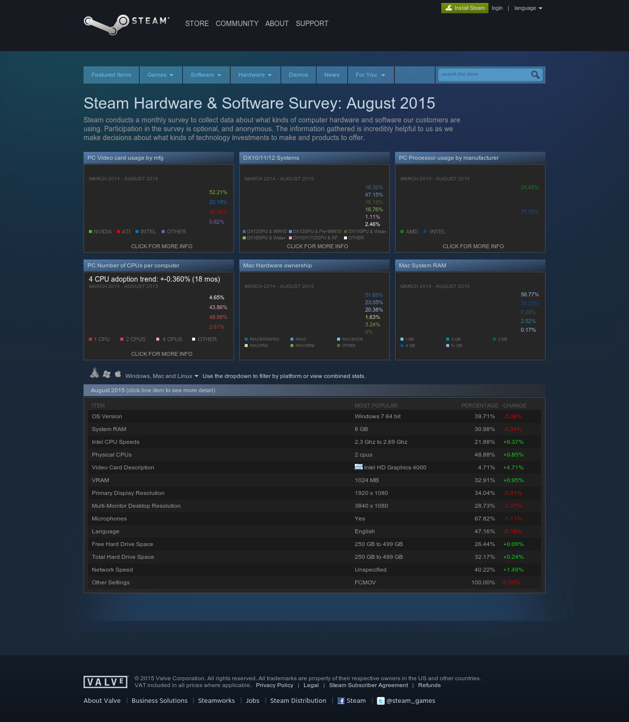The image size is (629, 722).
Task: Switch to the Featured Items tab
Action: coord(112,75)
